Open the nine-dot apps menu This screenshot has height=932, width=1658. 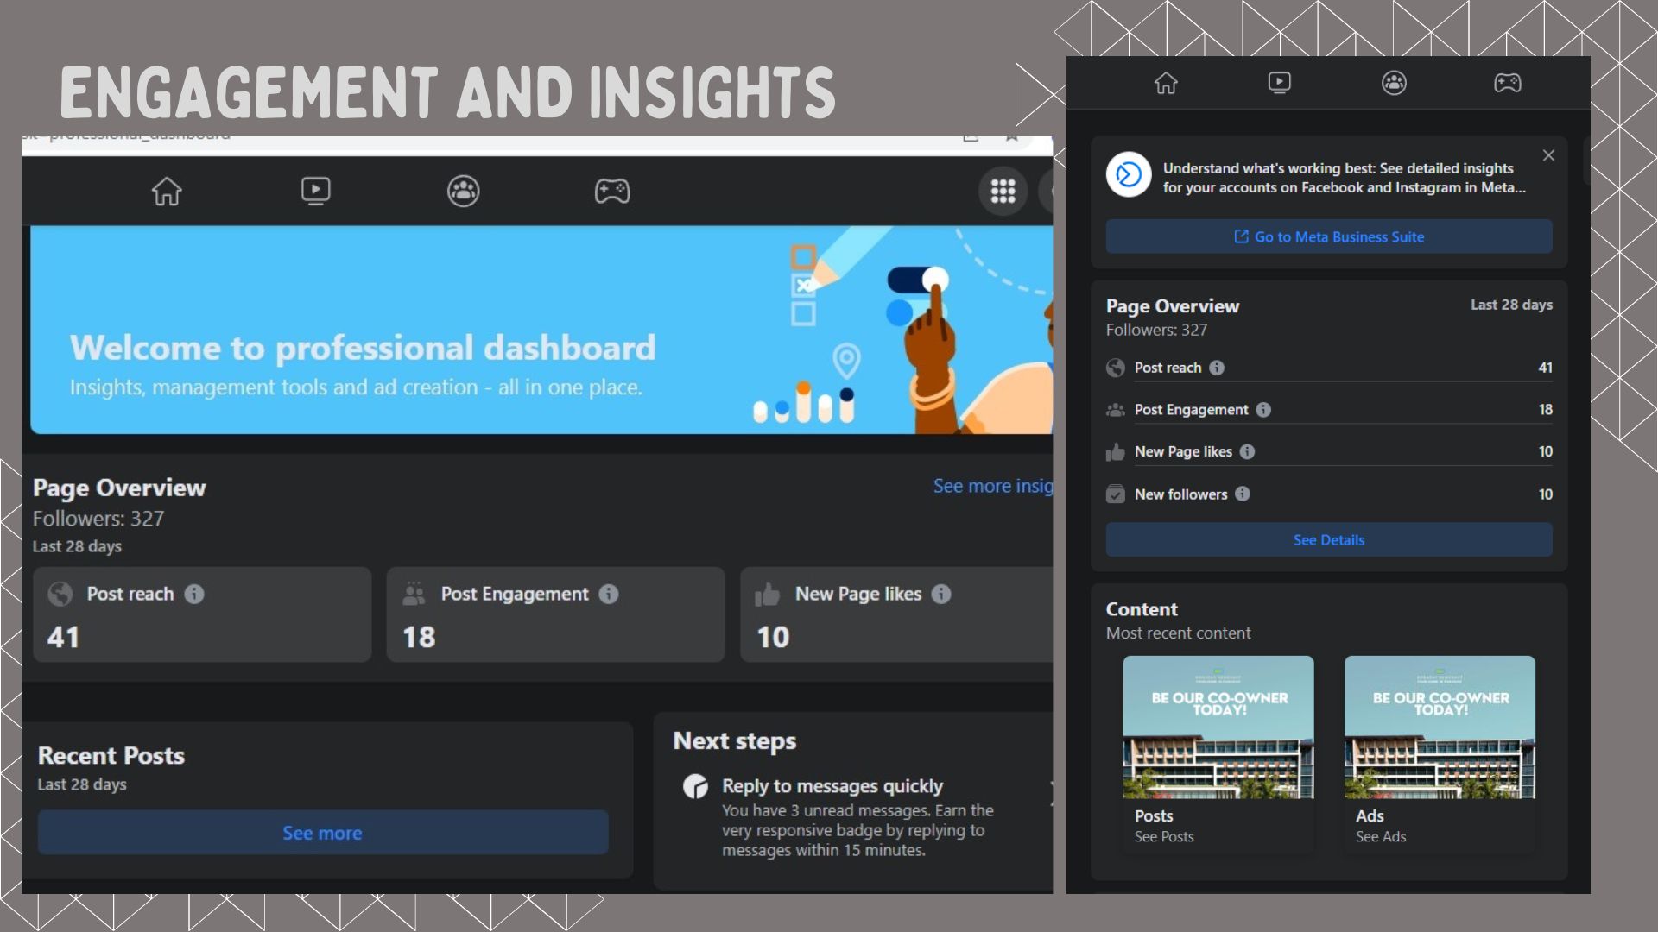tap(1003, 191)
